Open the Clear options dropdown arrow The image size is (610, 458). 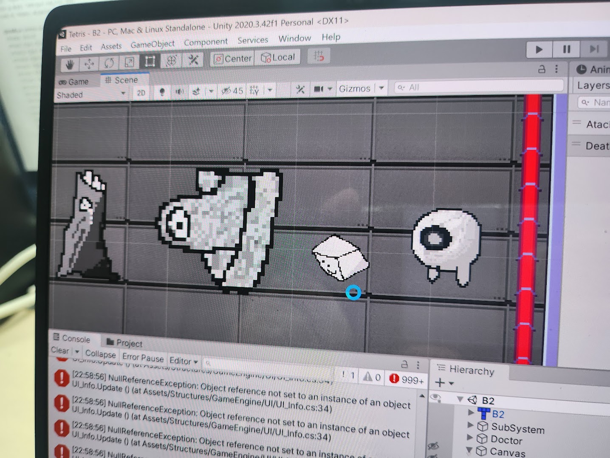point(77,352)
